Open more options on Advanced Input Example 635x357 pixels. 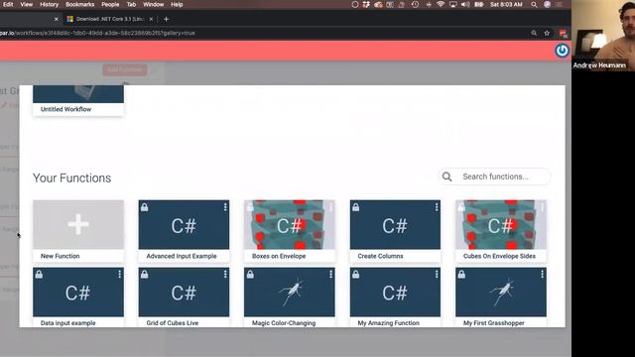[225, 207]
